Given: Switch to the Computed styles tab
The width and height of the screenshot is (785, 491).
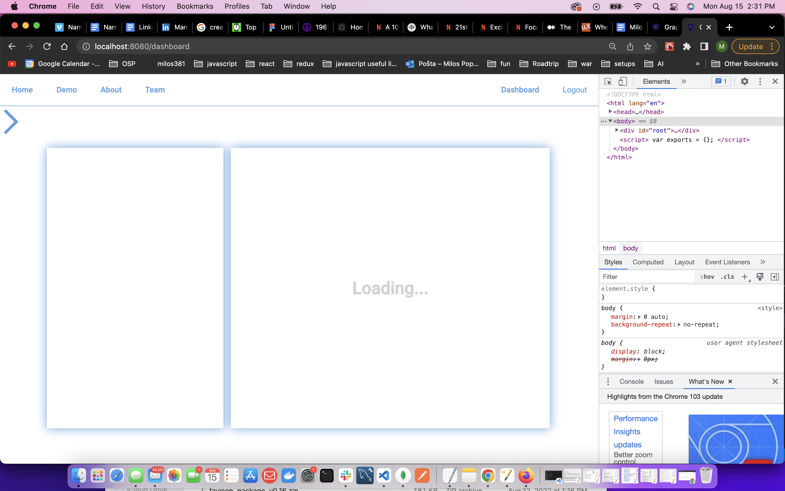Looking at the screenshot, I should [648, 262].
